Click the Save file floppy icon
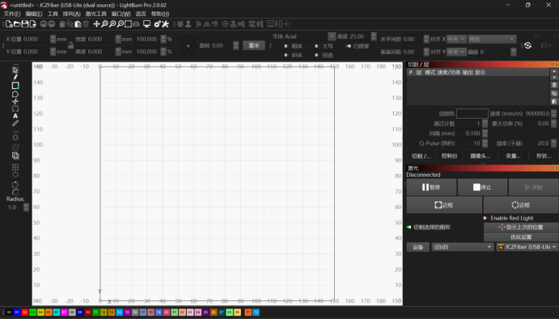 point(25,24)
